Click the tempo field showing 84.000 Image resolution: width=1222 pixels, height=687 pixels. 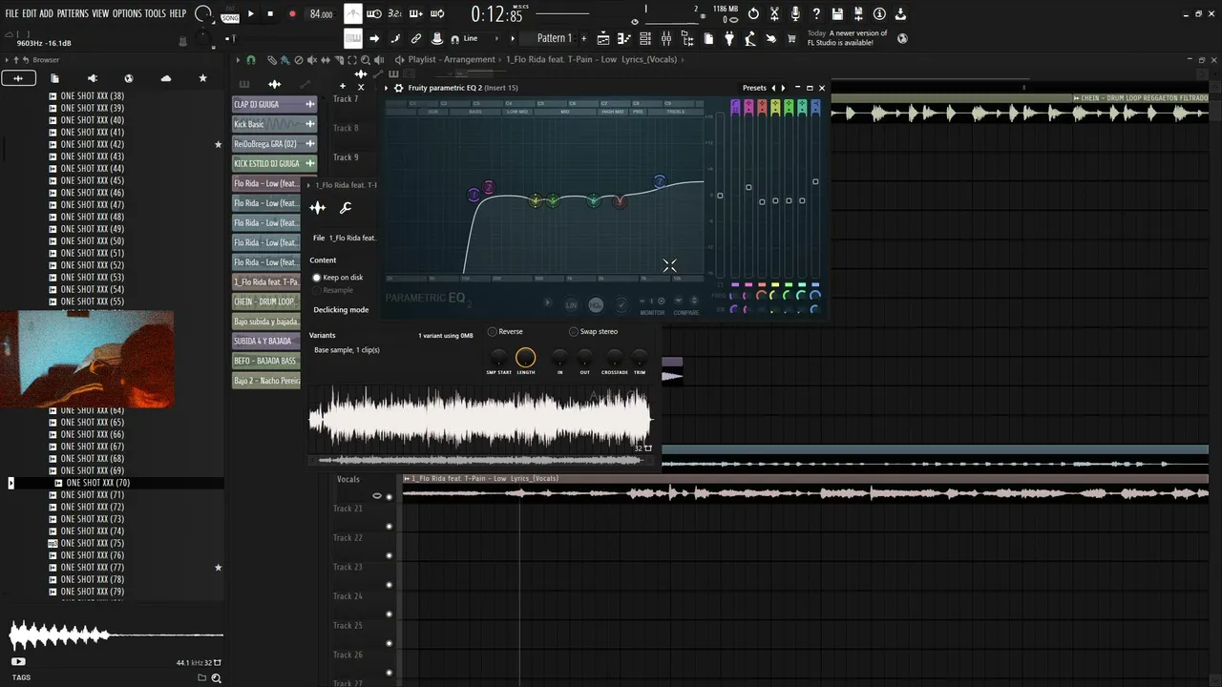point(321,14)
